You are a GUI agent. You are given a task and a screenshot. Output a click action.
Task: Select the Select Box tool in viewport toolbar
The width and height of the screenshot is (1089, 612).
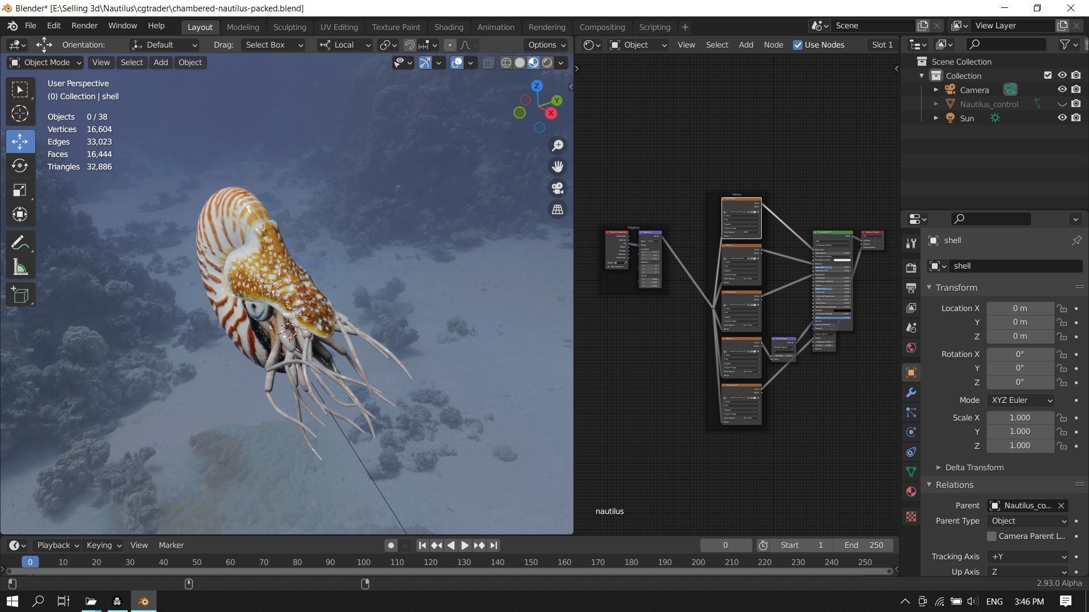(20, 90)
